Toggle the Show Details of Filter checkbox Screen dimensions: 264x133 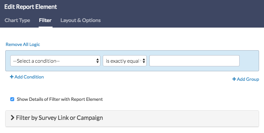(12, 99)
